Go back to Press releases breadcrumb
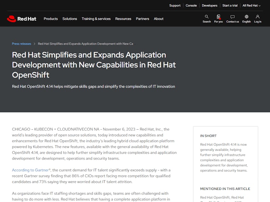Viewport: 270px width, 202px height. pyautogui.click(x=21, y=44)
